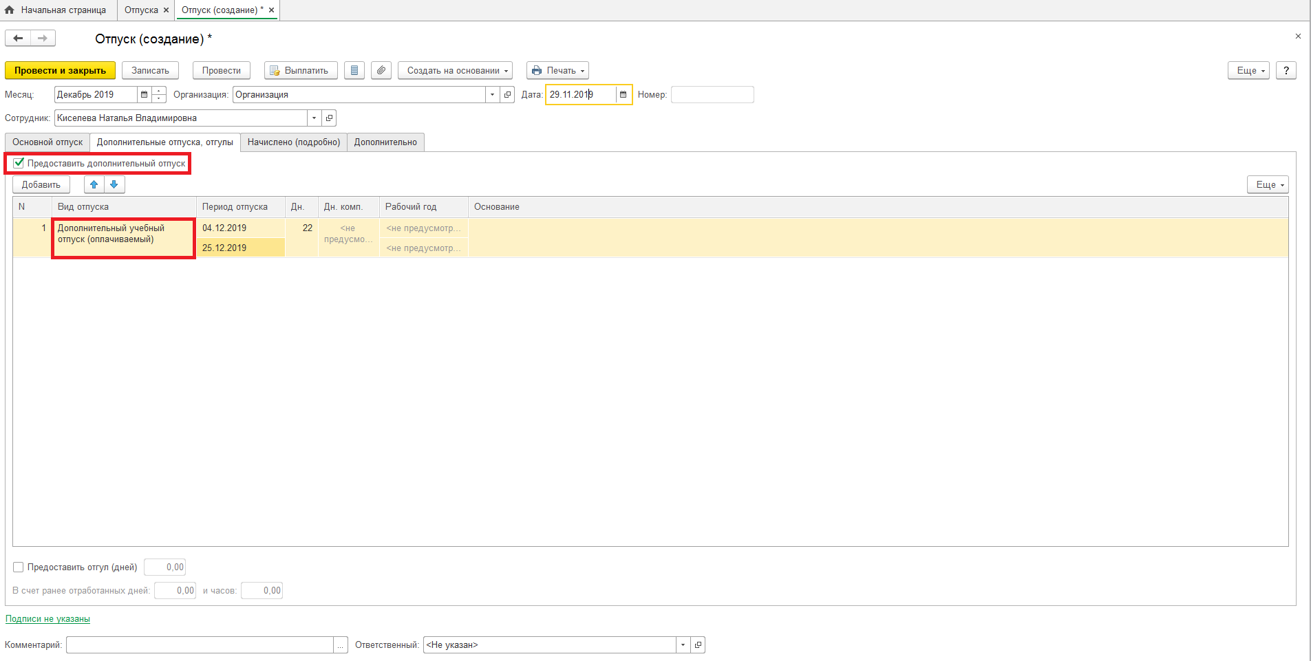Open calendar picker for Дата field

click(x=623, y=95)
